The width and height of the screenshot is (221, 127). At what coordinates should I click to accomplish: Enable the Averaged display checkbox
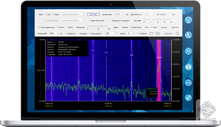(78, 33)
